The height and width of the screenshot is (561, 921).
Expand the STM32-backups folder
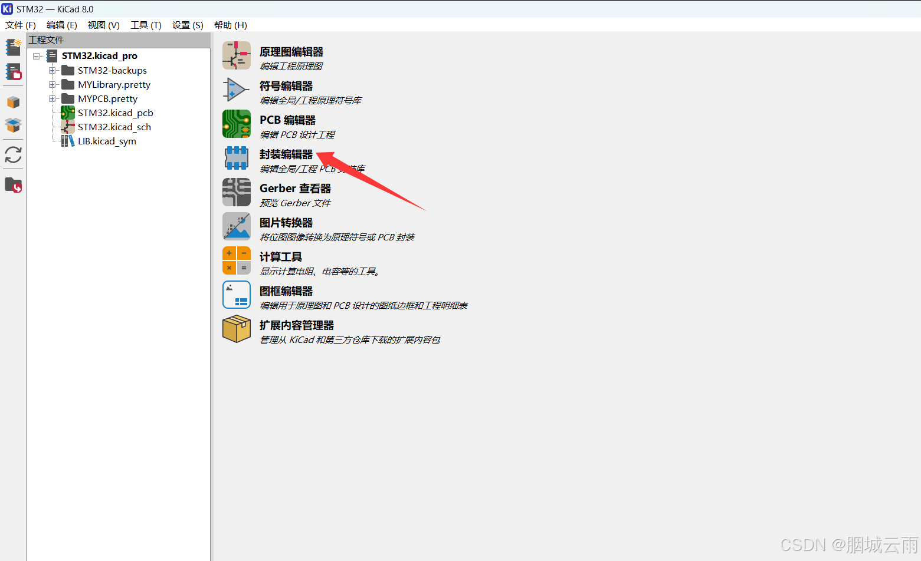[x=53, y=71]
